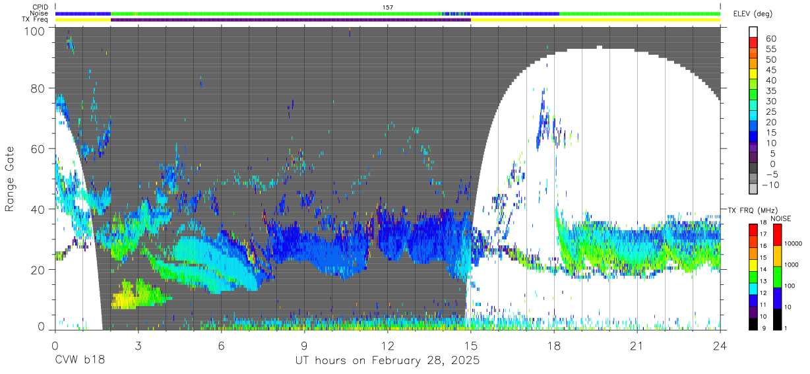Select the blue 10–15 degree elevation color
Screen dimensions: 810x374
click(x=753, y=138)
